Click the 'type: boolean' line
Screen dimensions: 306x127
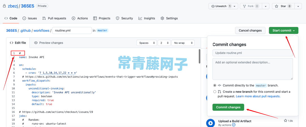(x=42, y=96)
